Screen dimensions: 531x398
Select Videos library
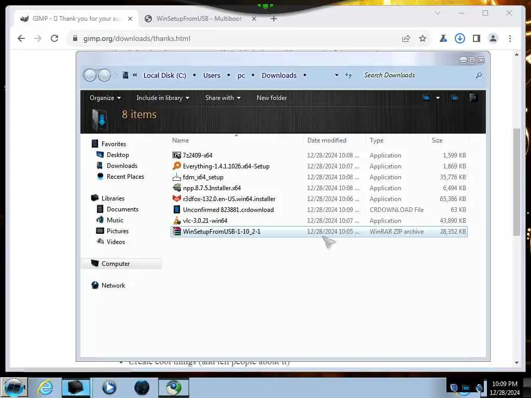116,241
